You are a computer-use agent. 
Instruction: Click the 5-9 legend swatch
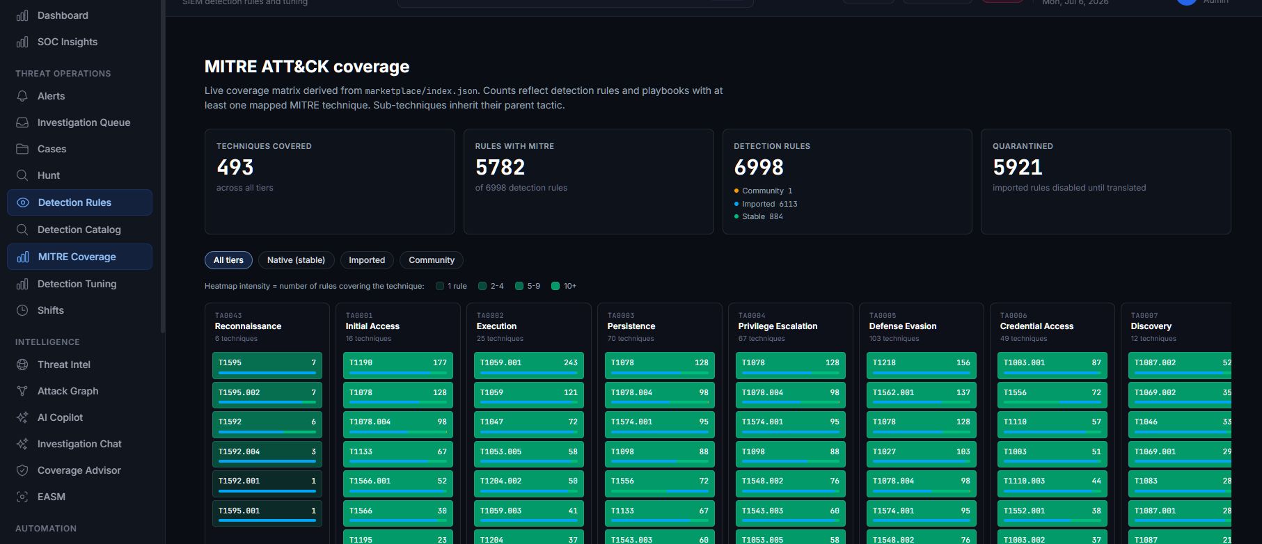tap(519, 286)
